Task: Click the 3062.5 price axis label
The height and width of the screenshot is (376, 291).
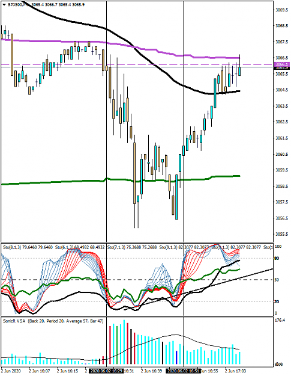Action: [282, 122]
